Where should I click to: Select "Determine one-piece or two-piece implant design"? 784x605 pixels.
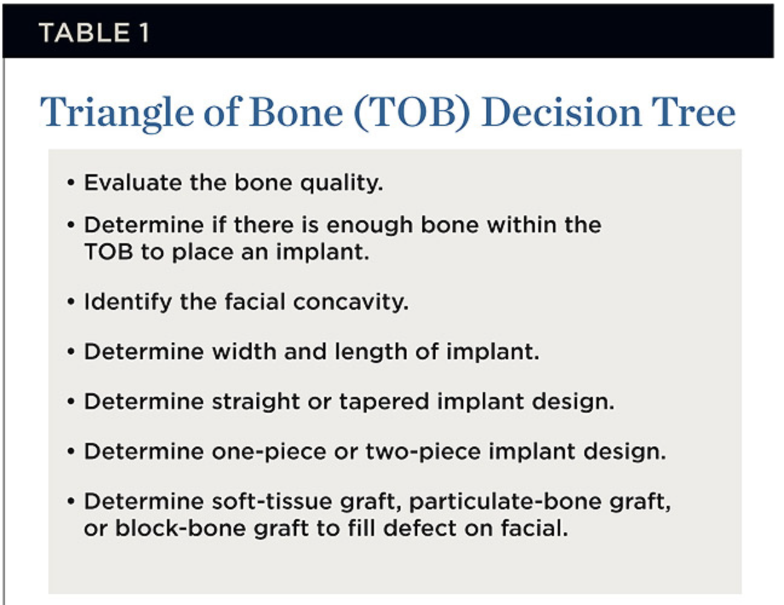pyautogui.click(x=374, y=451)
